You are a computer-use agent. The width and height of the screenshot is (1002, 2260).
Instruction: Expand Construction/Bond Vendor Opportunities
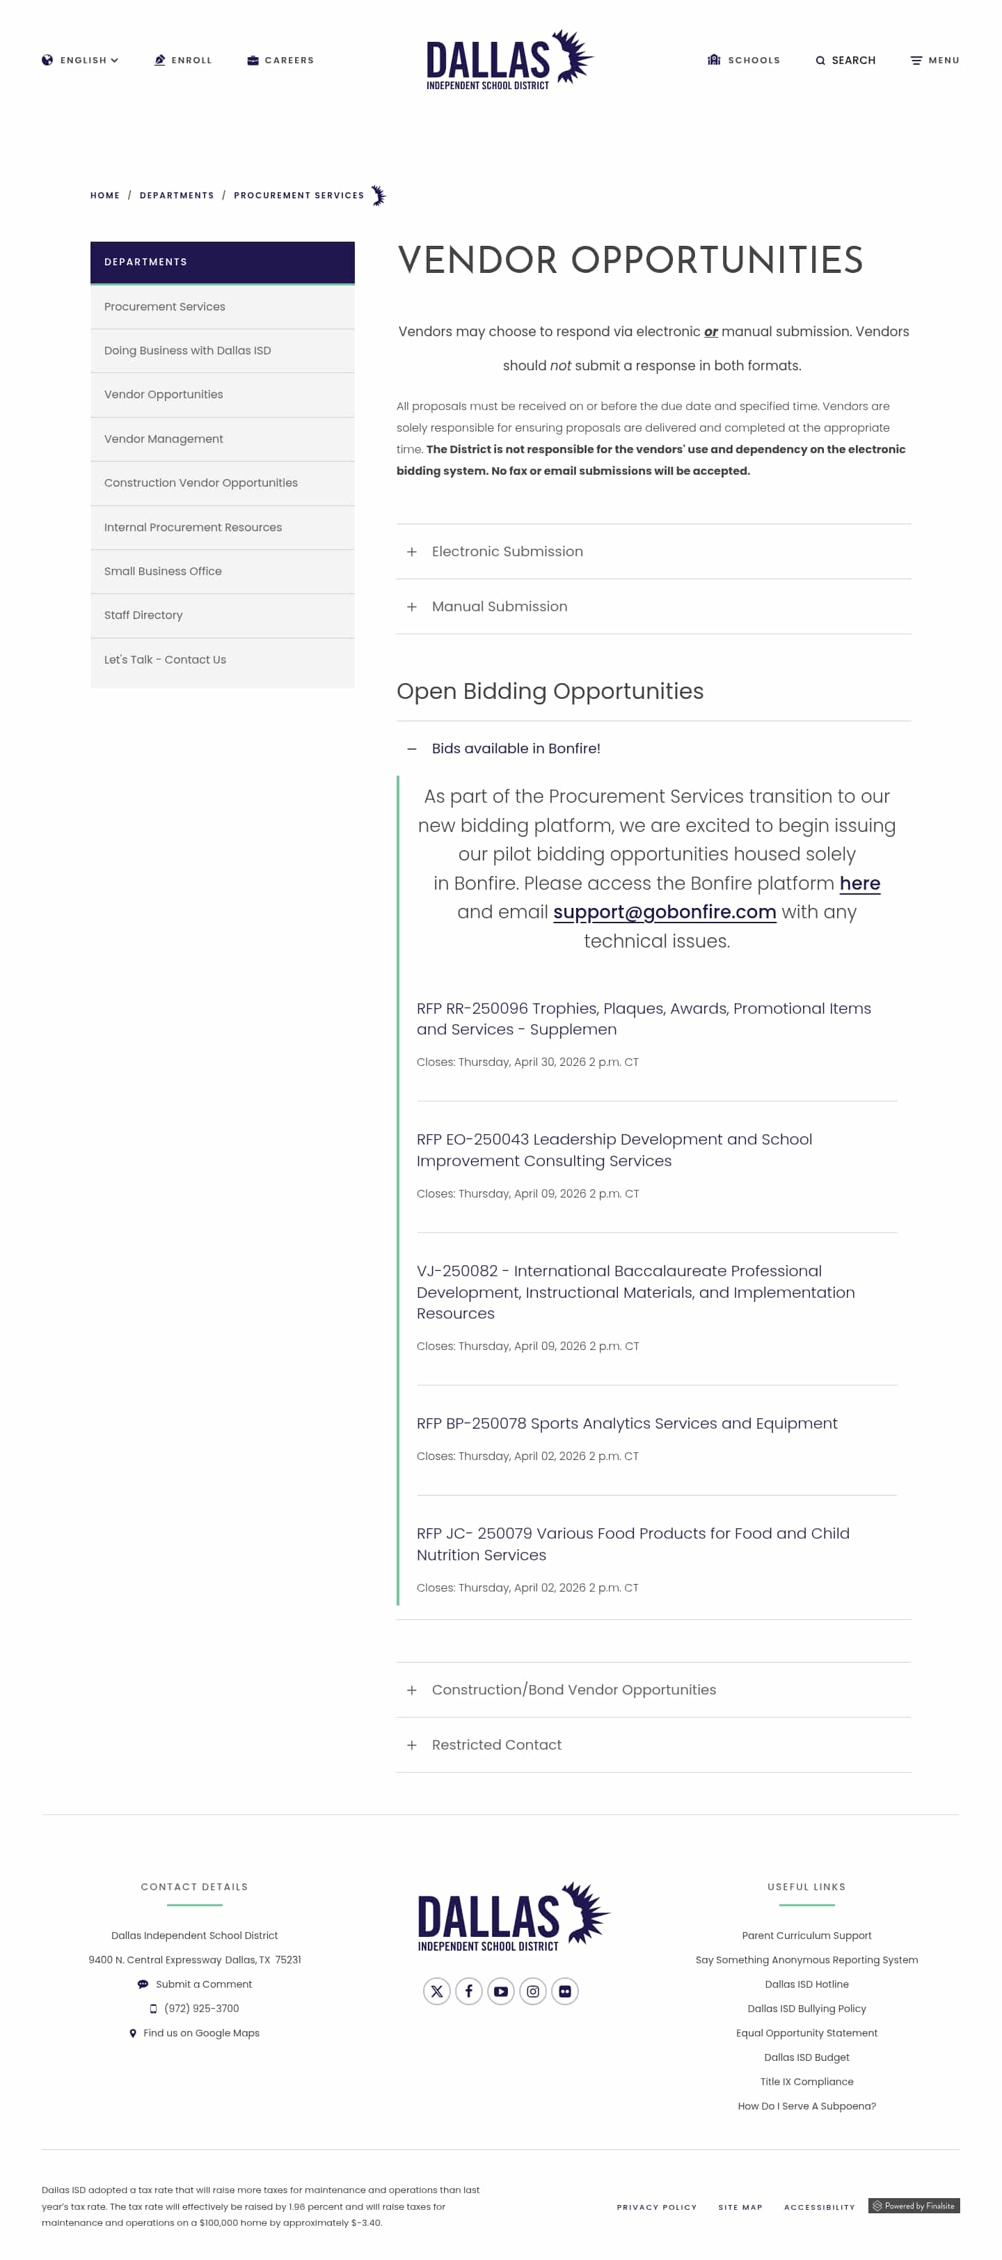coord(573,1689)
